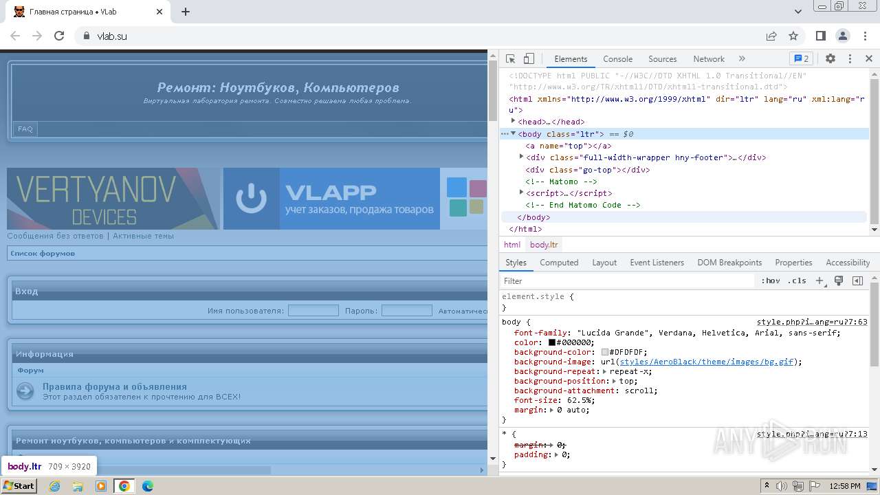Open Правила форума и объявления forum
This screenshot has width=880, height=495.
point(115,387)
